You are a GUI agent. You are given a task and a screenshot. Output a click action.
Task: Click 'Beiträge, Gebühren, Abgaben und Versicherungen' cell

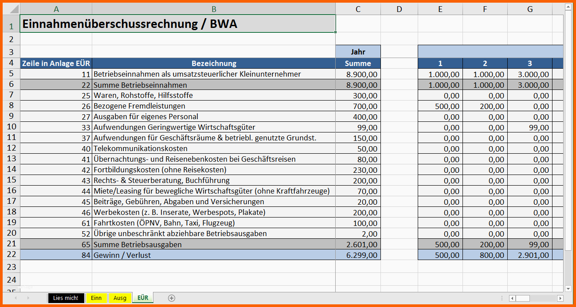point(214,202)
